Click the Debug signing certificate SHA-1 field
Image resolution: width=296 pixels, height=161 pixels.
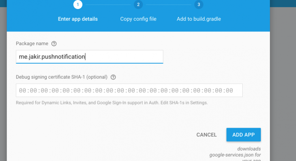(129, 90)
